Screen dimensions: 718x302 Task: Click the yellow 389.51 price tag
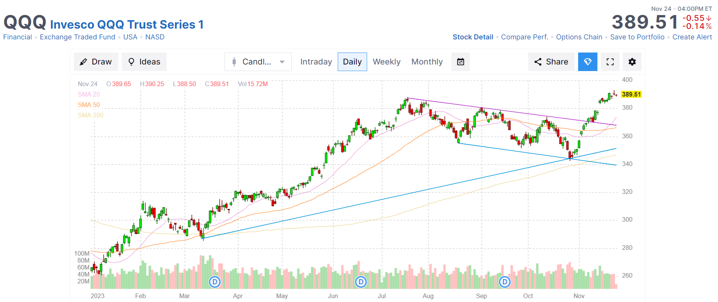click(631, 94)
